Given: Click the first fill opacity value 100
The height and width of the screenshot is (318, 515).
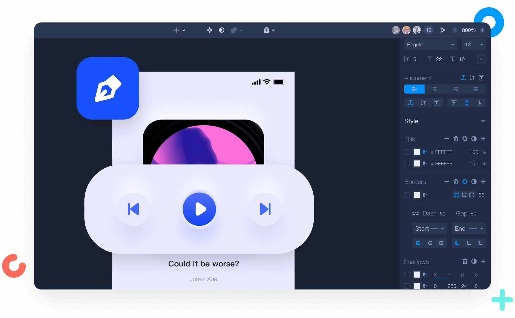Looking at the screenshot, I should click(x=474, y=152).
